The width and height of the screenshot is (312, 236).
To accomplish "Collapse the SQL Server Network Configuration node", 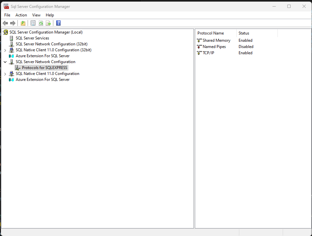I will 5,62.
